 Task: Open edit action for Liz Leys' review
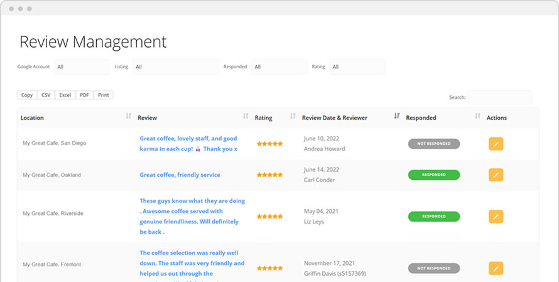point(496,217)
